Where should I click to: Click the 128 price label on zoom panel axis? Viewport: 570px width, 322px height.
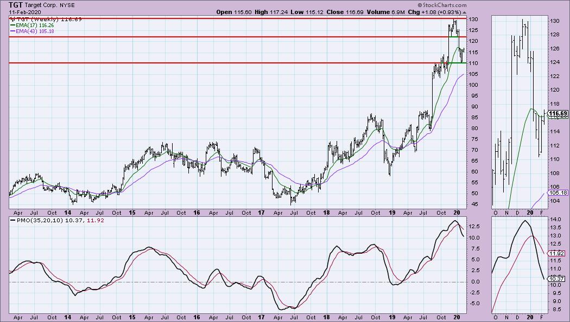(554, 35)
